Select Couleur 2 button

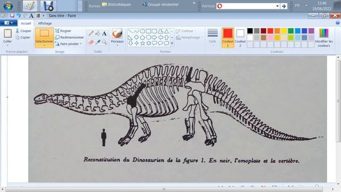[x=240, y=38]
